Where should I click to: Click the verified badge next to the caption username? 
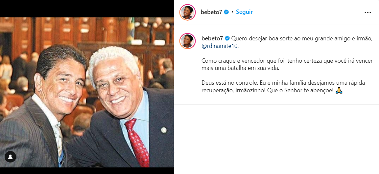pyautogui.click(x=227, y=38)
